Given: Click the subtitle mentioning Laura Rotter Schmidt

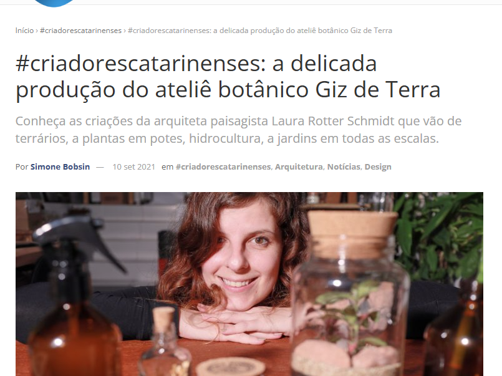Looking at the screenshot, I should tap(238, 130).
